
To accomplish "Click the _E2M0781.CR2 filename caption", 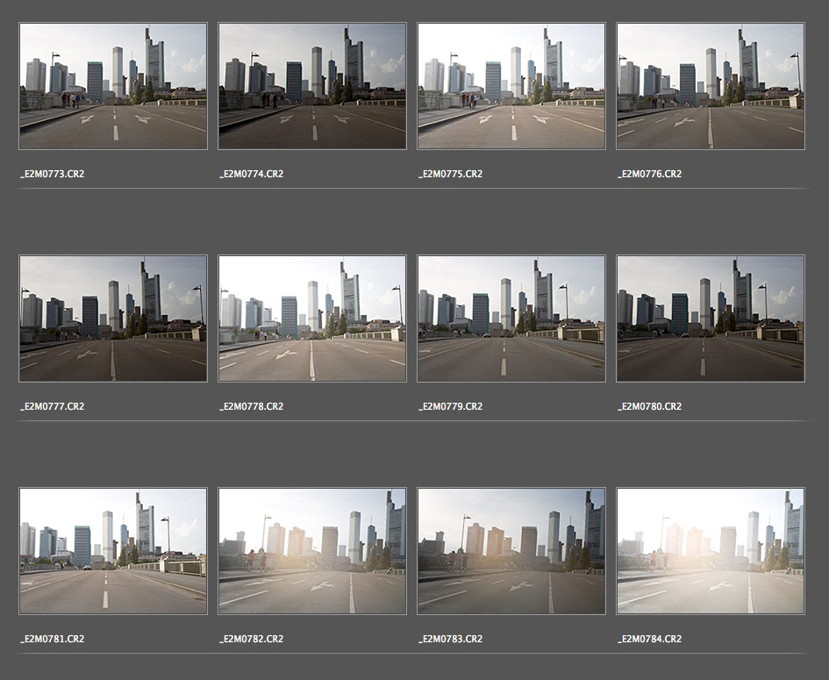I will pyautogui.click(x=53, y=639).
